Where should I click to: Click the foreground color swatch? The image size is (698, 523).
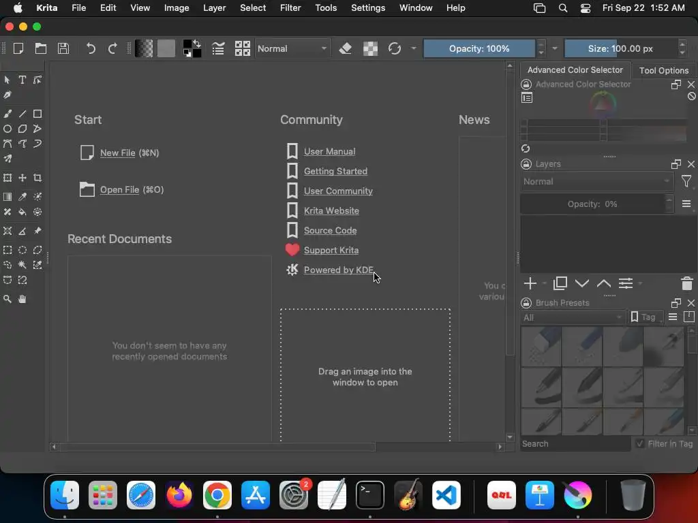click(x=187, y=44)
